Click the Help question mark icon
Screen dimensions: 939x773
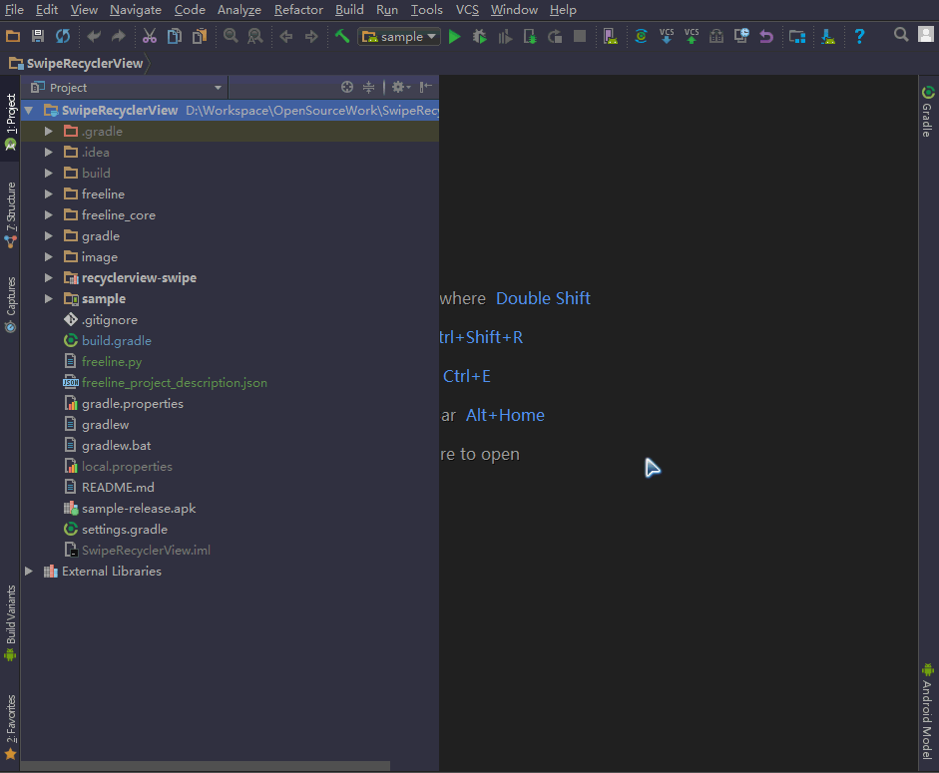pos(859,37)
